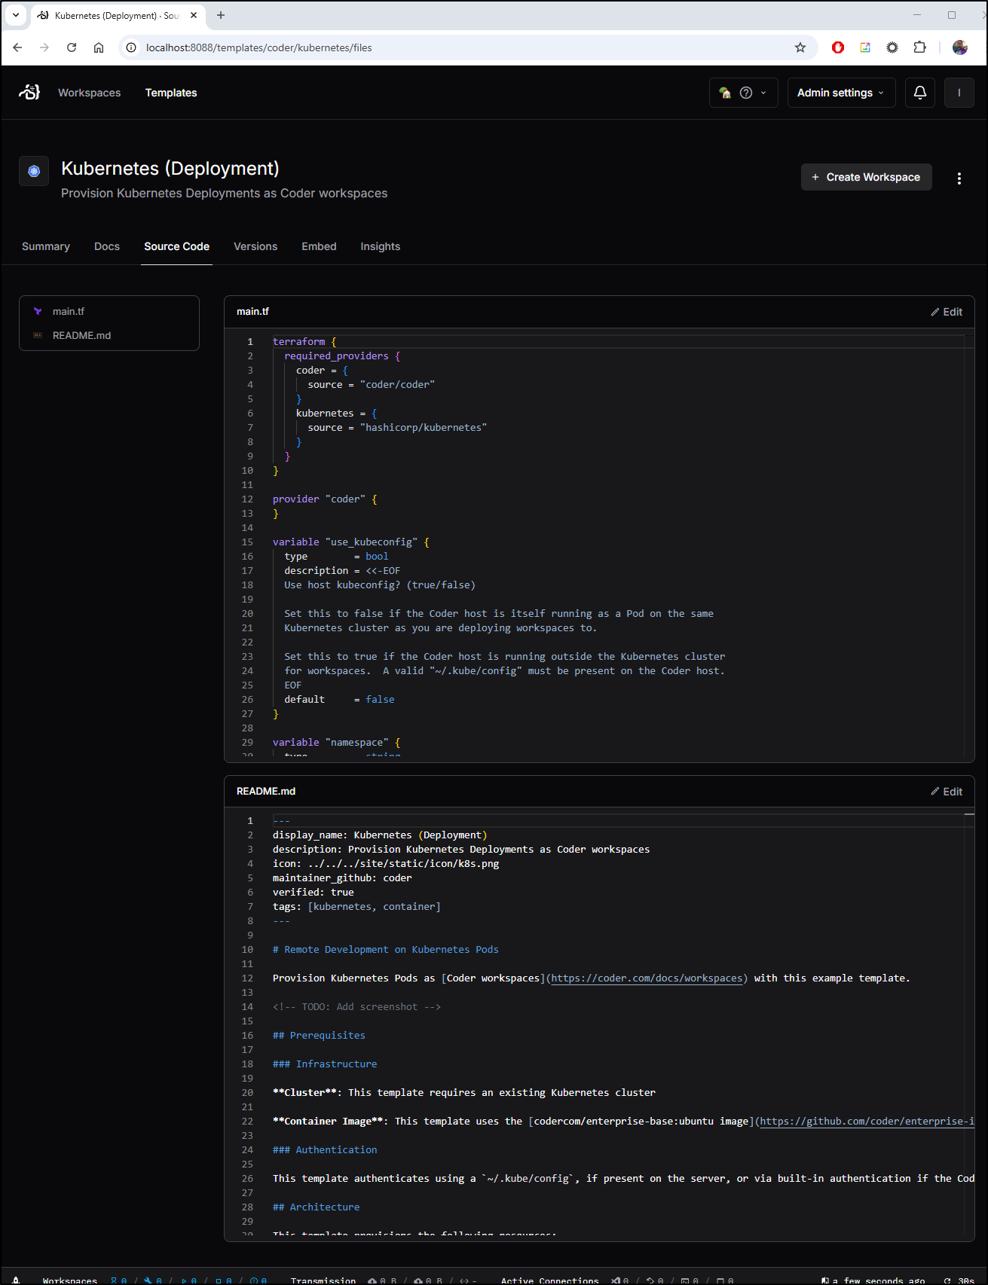This screenshot has height=1285, width=988.
Task: Click the markdown icon beside README.md
Action: (38, 335)
